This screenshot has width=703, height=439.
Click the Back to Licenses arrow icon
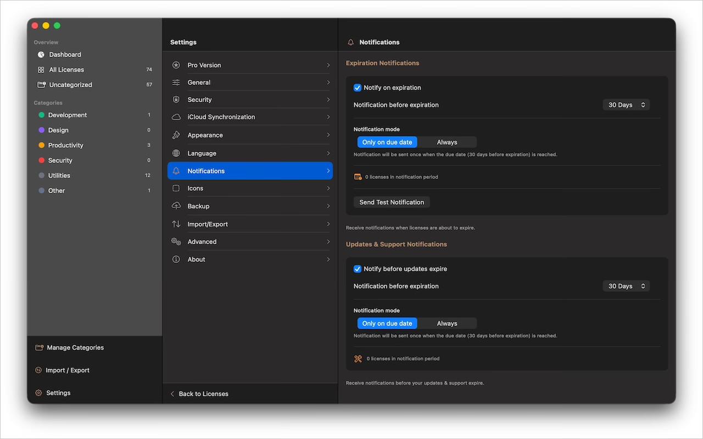[x=172, y=394]
